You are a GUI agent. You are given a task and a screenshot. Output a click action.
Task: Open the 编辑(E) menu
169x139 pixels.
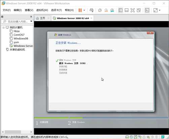tap(18, 10)
